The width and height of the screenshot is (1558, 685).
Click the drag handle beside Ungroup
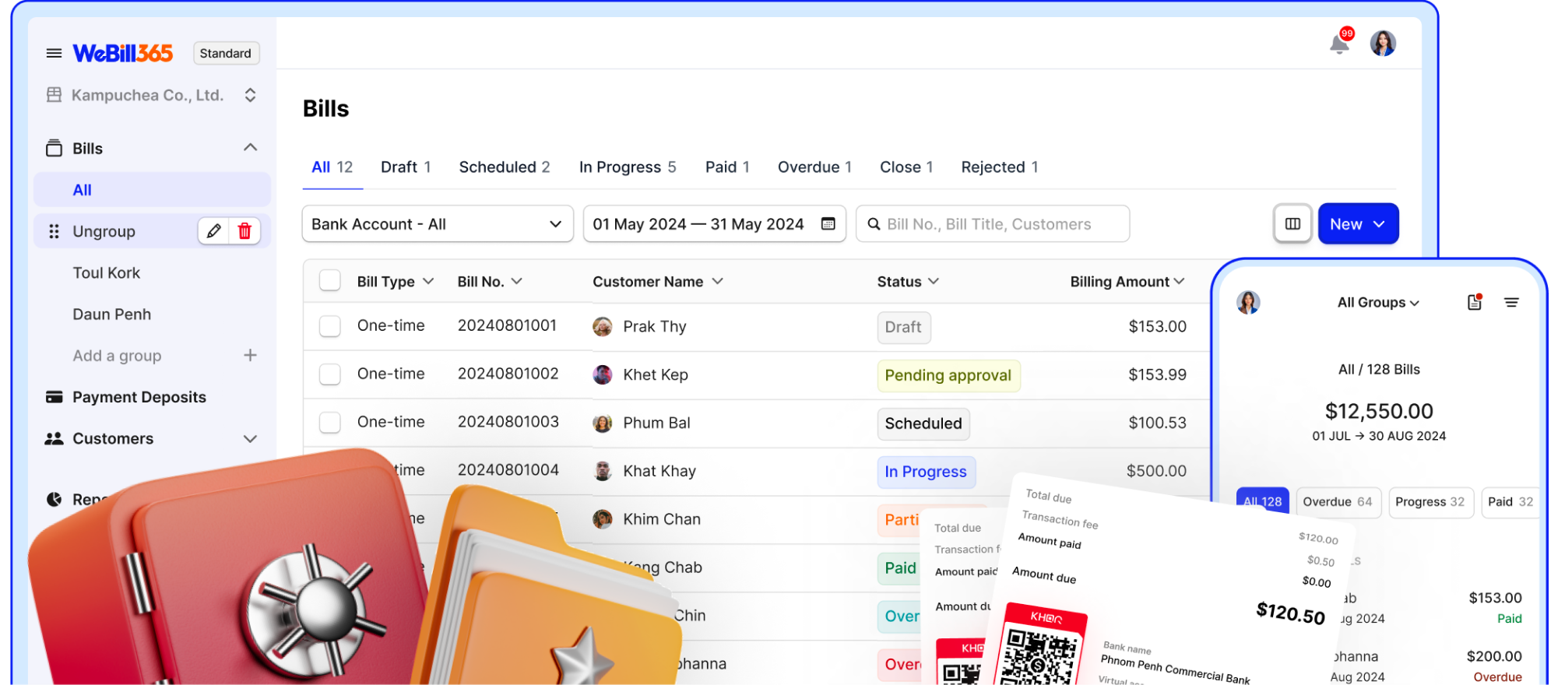(x=54, y=231)
